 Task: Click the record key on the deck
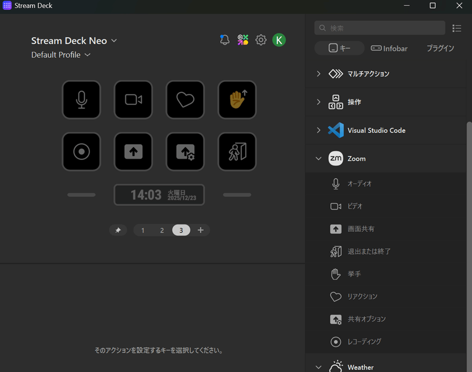(x=81, y=152)
